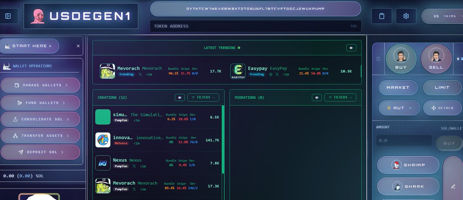Image resolution: width=463 pixels, height=200 pixels.
Task: Select the Market order type
Action: (398, 88)
